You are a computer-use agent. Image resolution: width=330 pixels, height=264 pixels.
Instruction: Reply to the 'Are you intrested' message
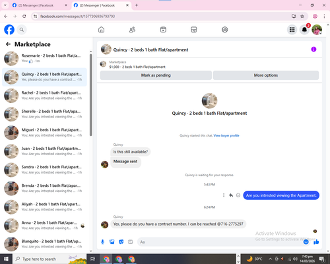(x=231, y=195)
